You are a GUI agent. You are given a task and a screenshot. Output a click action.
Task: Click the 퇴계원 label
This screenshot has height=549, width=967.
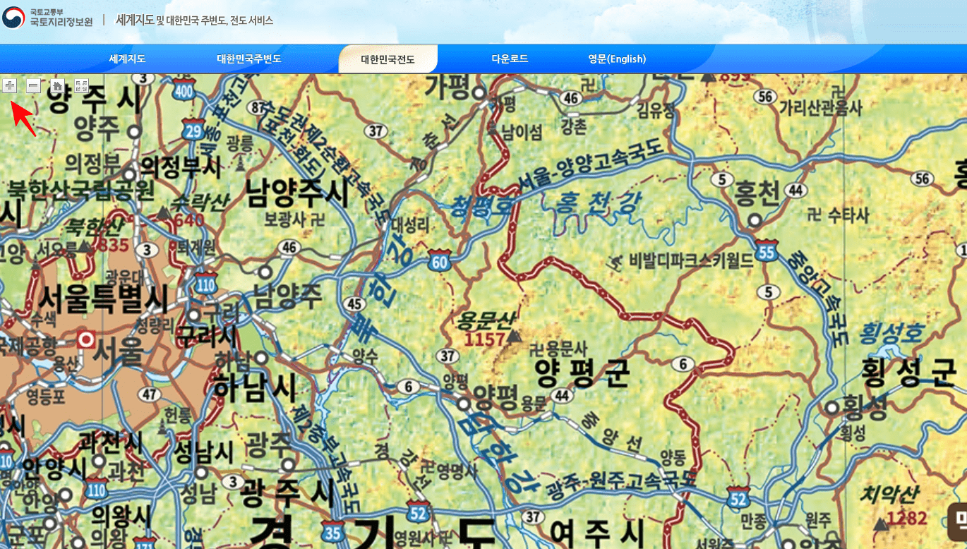point(196,248)
